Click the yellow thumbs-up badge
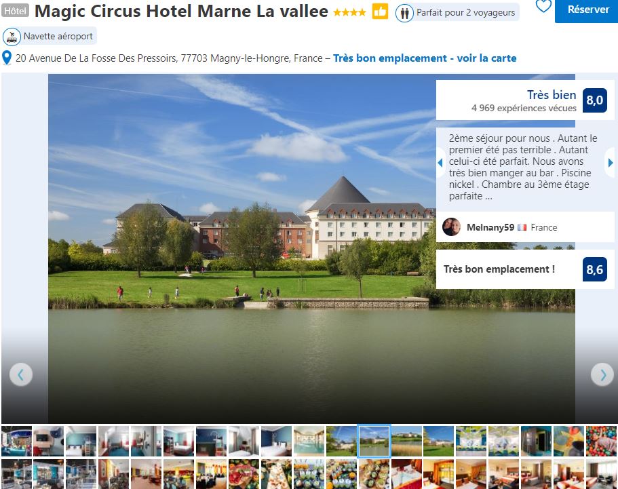Screen dimensions: 618x489 pos(380,12)
